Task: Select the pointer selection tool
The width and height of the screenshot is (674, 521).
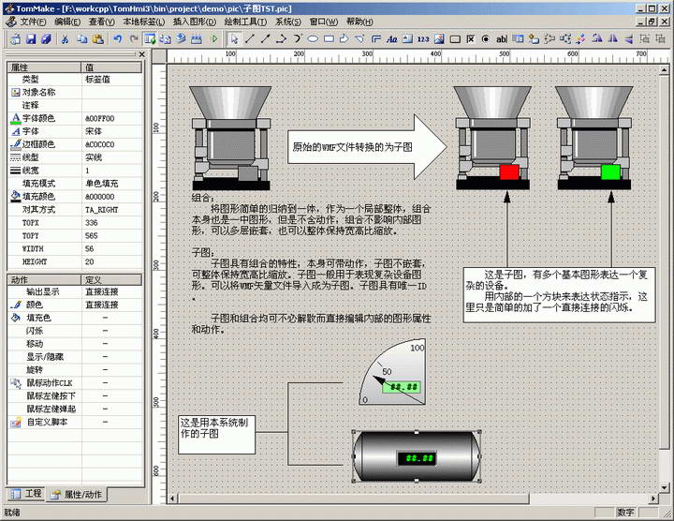Action: 234,39
